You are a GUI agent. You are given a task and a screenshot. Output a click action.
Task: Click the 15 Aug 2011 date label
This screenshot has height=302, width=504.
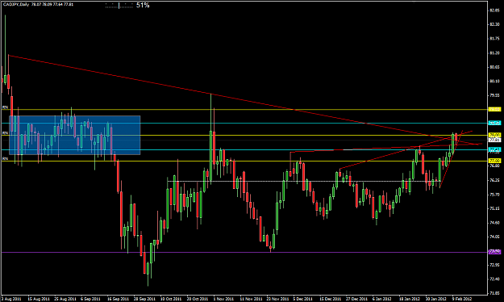pyautogui.click(x=39, y=299)
